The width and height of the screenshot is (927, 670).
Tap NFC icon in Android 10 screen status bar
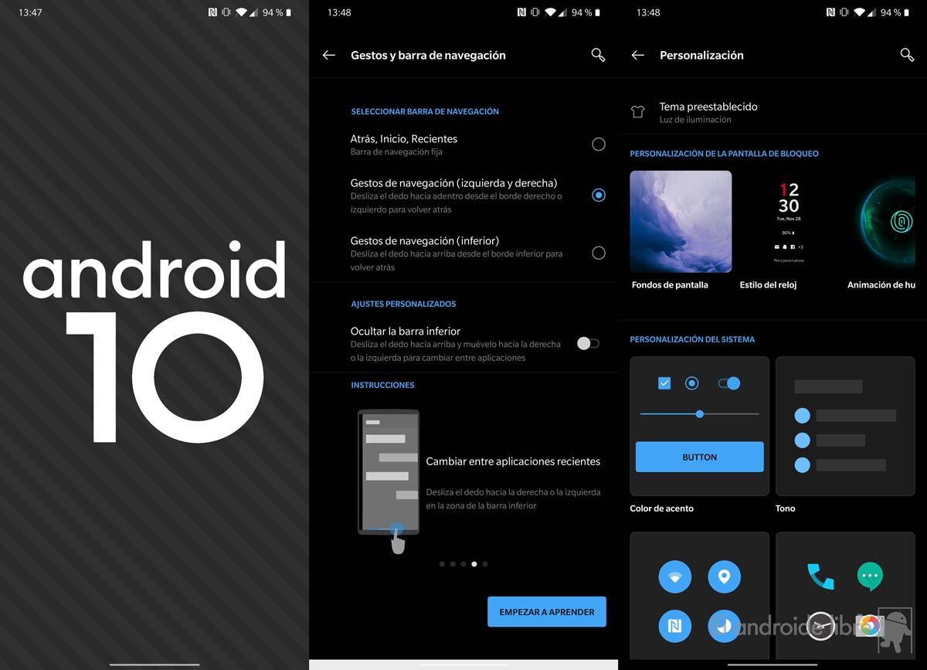212,13
